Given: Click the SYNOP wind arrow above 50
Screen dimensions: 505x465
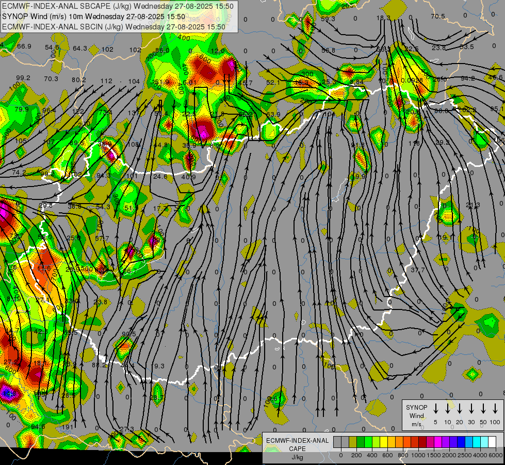Looking at the screenshot, I should tap(483, 409).
